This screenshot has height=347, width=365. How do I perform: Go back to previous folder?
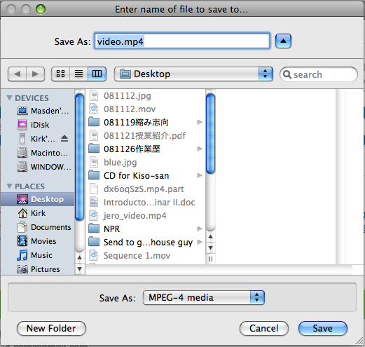[17, 74]
